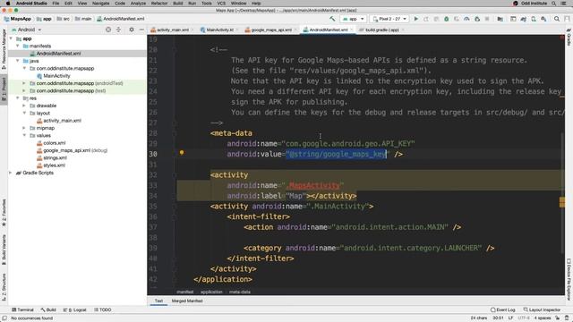Open the TODO tool window button
This screenshot has height=322, width=573.
tap(103, 309)
